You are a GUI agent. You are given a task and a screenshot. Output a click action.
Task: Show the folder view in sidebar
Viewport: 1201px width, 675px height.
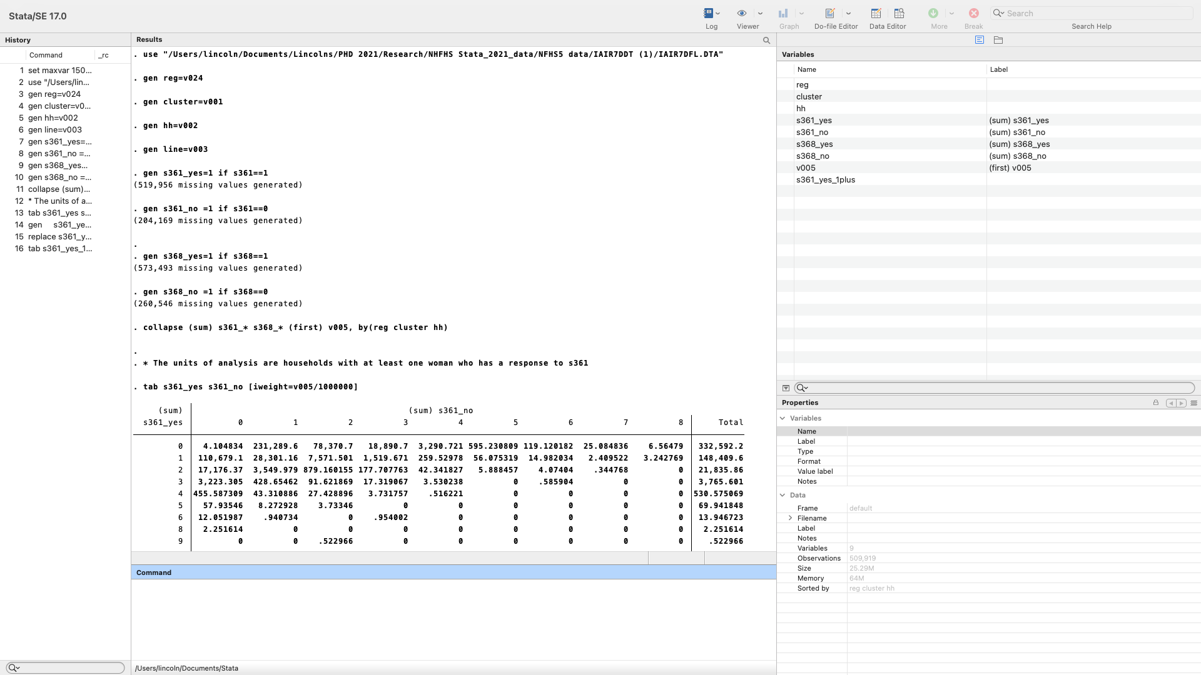click(998, 40)
